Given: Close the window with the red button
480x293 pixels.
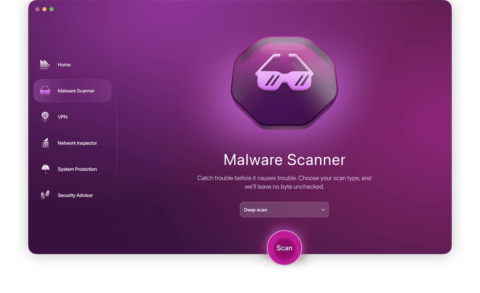Looking at the screenshot, I should click(x=37, y=9).
